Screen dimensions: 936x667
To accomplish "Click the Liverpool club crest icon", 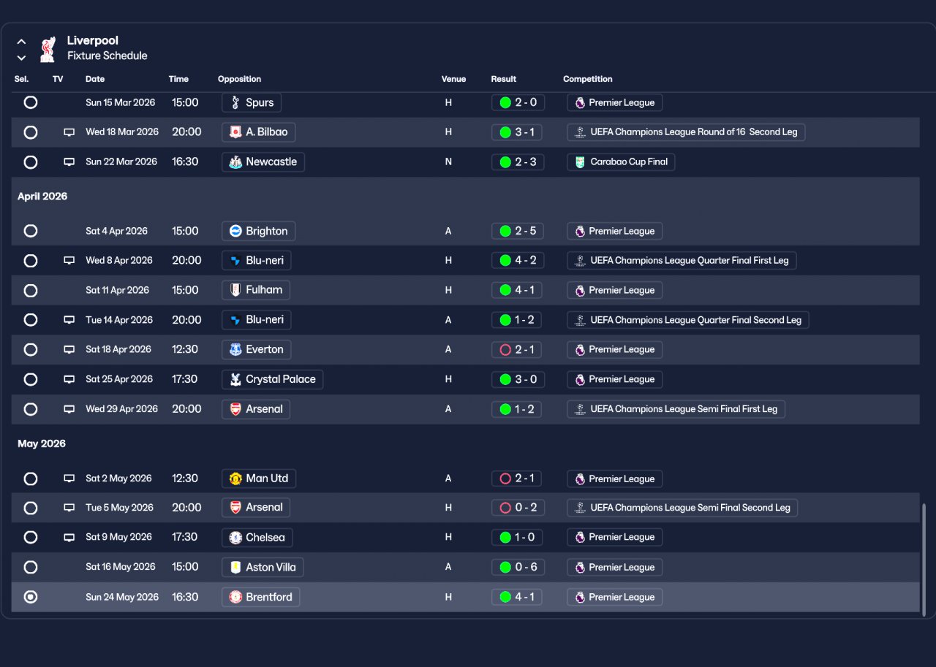I will pos(48,48).
